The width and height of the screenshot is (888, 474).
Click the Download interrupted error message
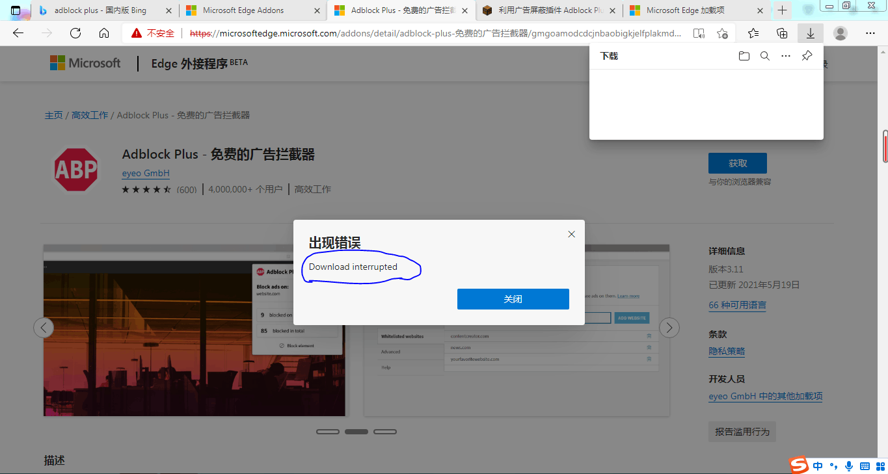pos(353,267)
